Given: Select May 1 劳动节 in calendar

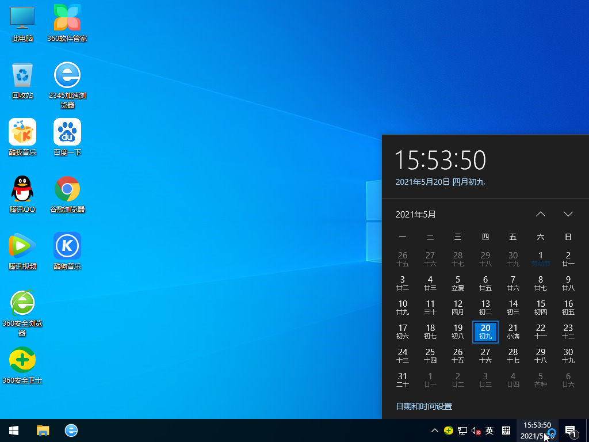Looking at the screenshot, I should 541,260.
